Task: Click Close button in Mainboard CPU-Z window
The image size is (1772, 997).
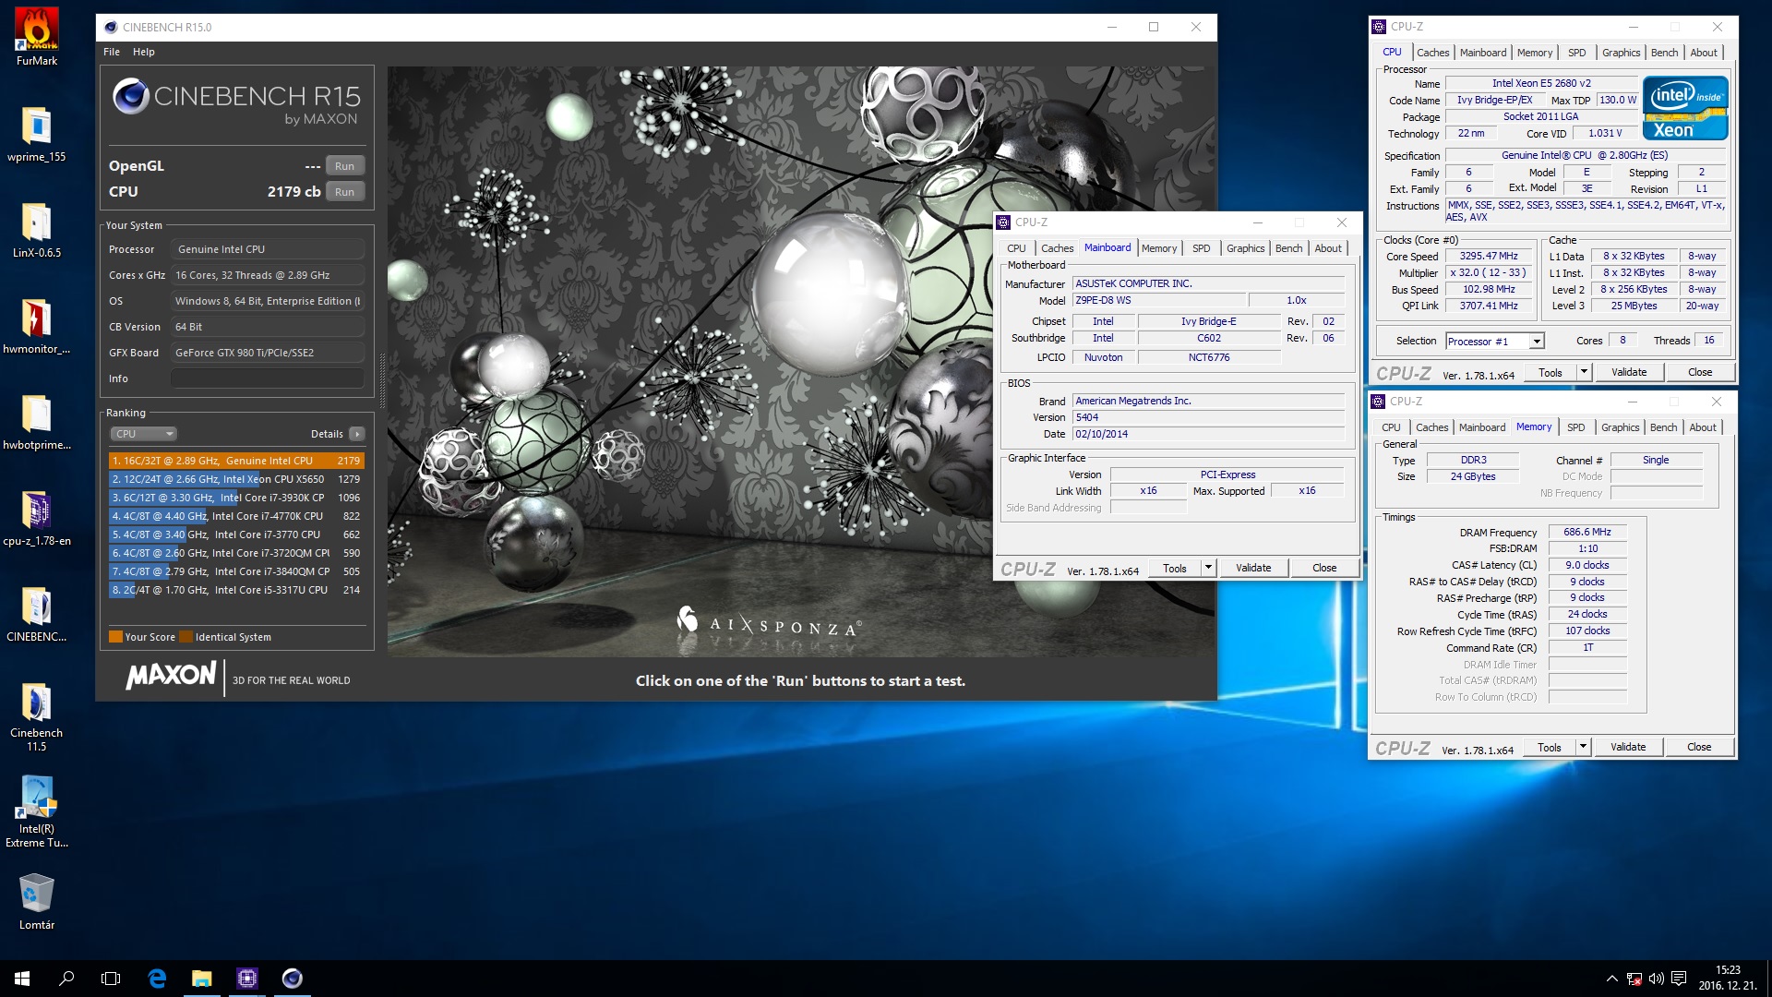Action: pos(1324,569)
